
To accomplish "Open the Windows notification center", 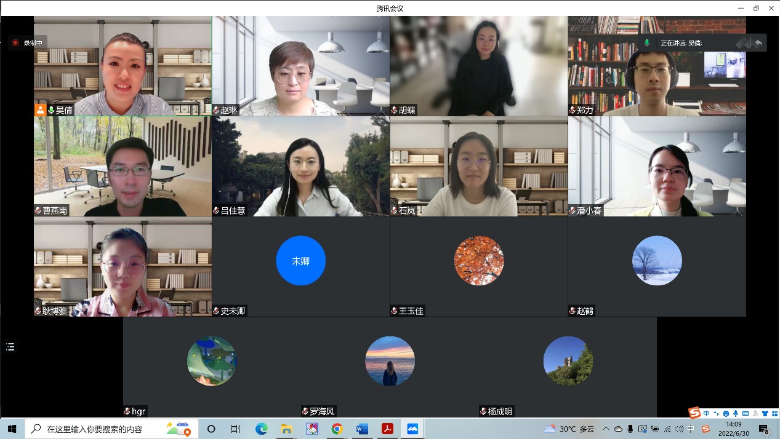I will click(764, 429).
